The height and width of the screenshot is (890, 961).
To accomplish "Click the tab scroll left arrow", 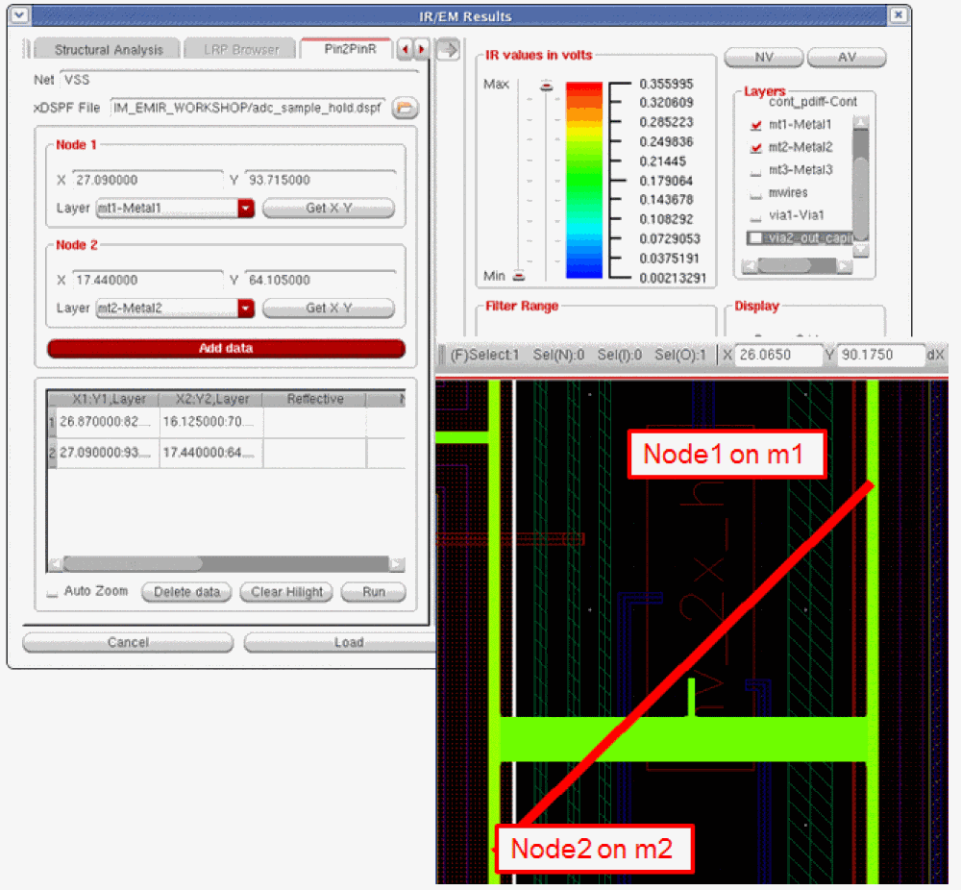I will [x=405, y=49].
